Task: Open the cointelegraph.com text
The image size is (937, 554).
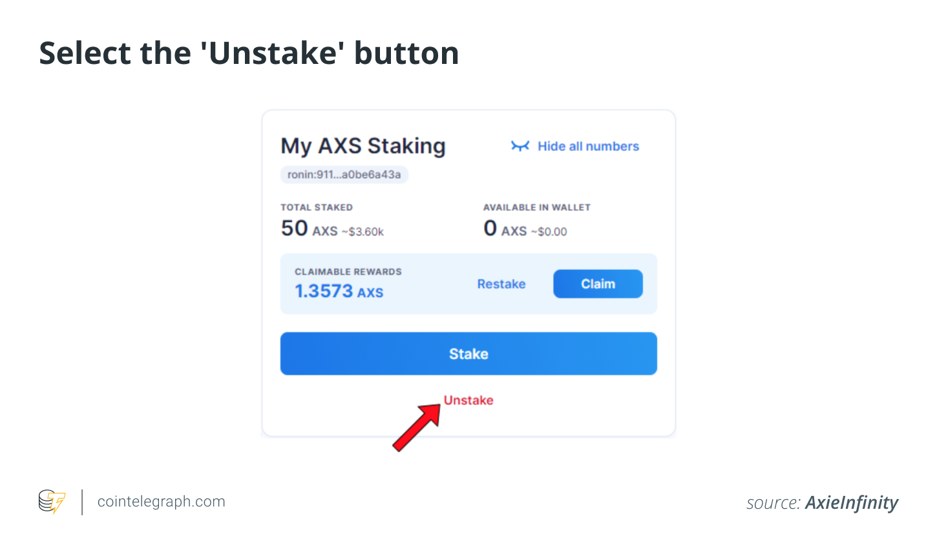Action: coord(162,502)
